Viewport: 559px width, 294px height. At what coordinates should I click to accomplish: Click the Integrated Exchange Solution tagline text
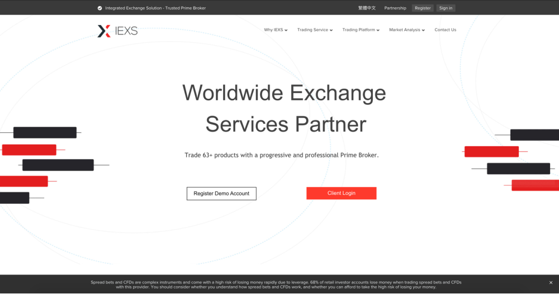[x=155, y=8]
